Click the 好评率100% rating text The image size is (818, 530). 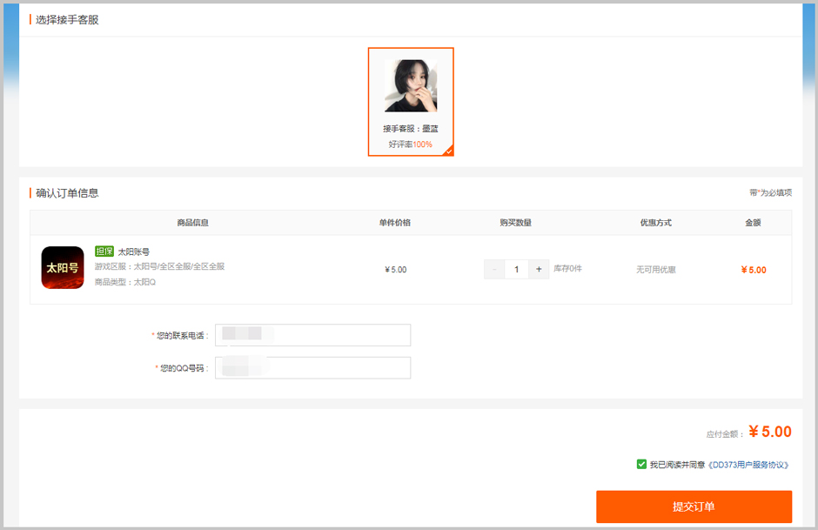(411, 144)
